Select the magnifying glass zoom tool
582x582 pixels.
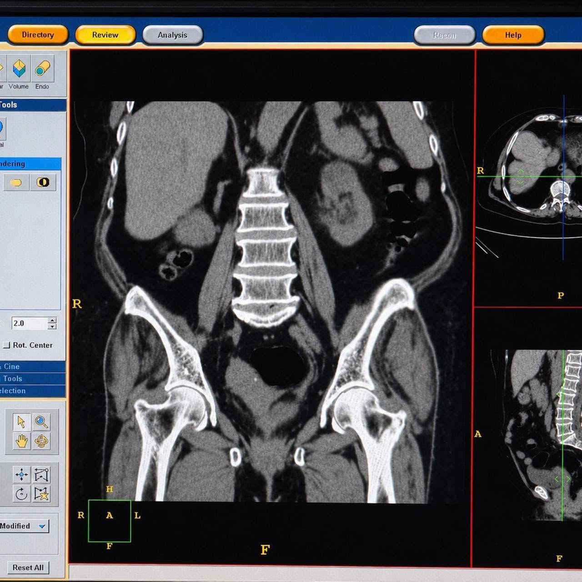(x=41, y=422)
